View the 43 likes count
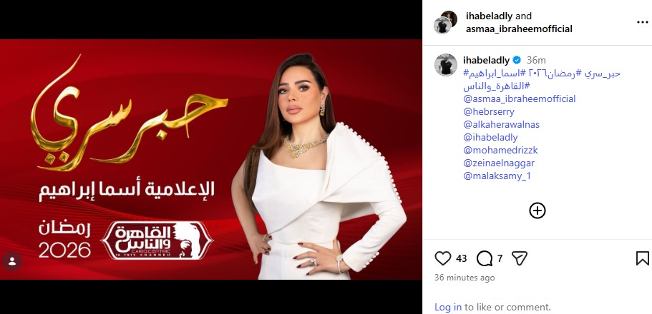This screenshot has width=652, height=314. (461, 259)
